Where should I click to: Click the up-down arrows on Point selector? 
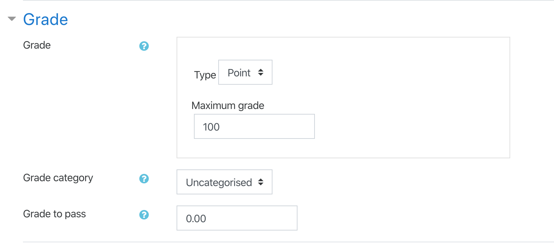click(x=261, y=72)
